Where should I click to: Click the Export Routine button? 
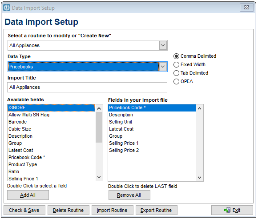coord(156,210)
